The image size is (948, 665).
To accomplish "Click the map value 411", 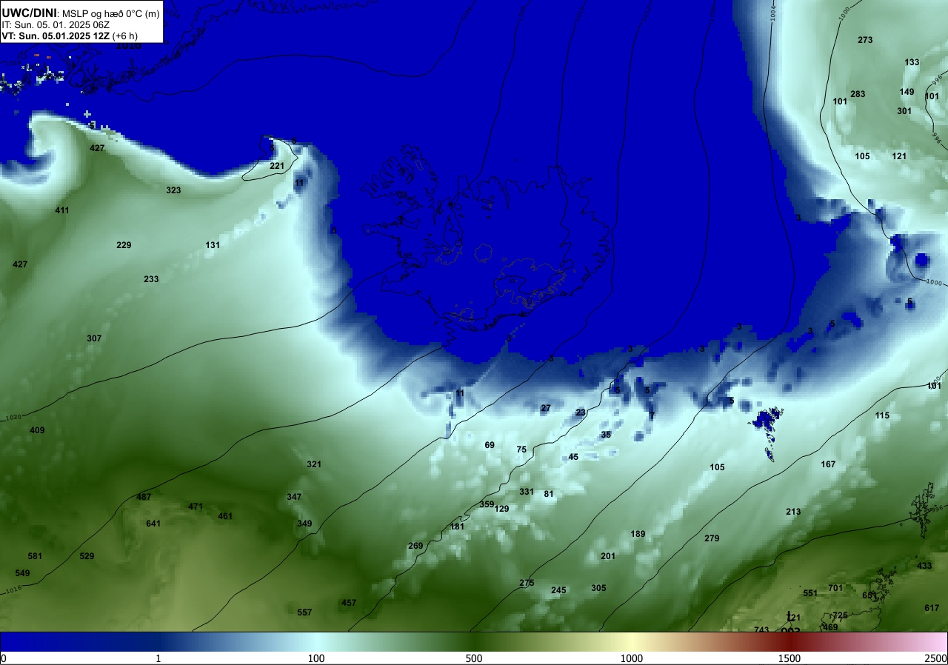I will pos(62,210).
